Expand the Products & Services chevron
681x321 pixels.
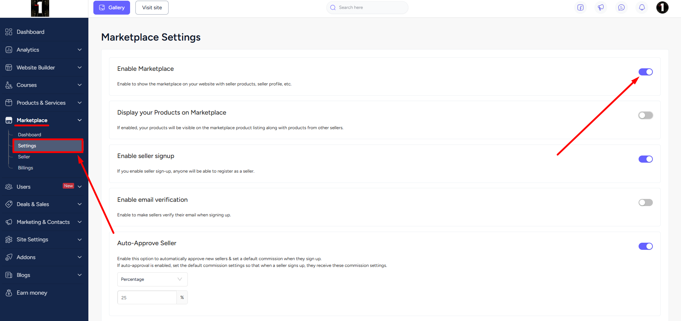pyautogui.click(x=80, y=103)
